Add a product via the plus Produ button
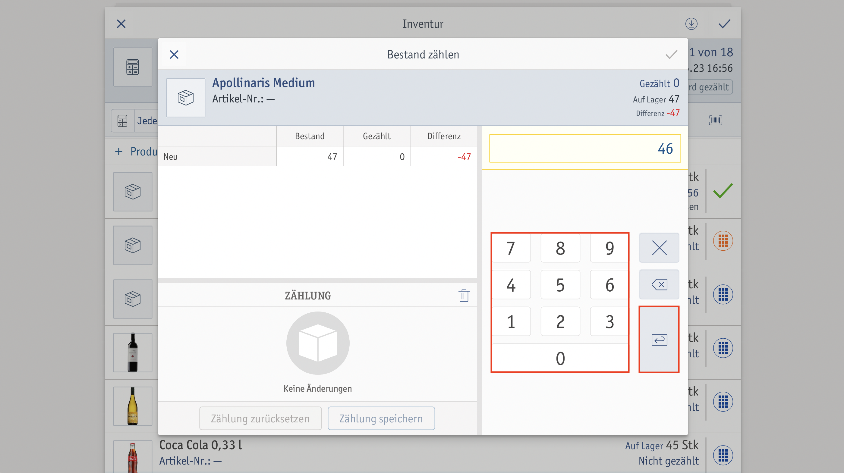 point(136,151)
